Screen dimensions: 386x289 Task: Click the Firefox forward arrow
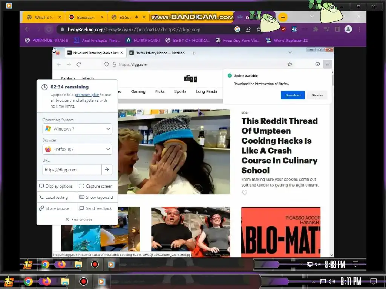69,64
